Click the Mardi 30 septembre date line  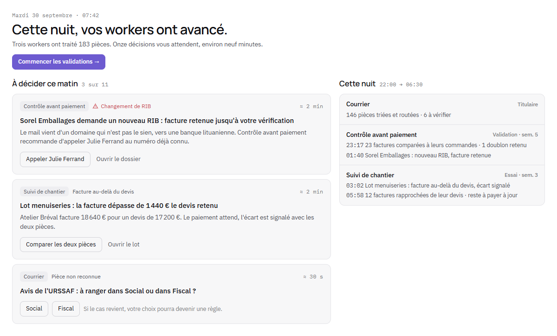click(x=55, y=15)
